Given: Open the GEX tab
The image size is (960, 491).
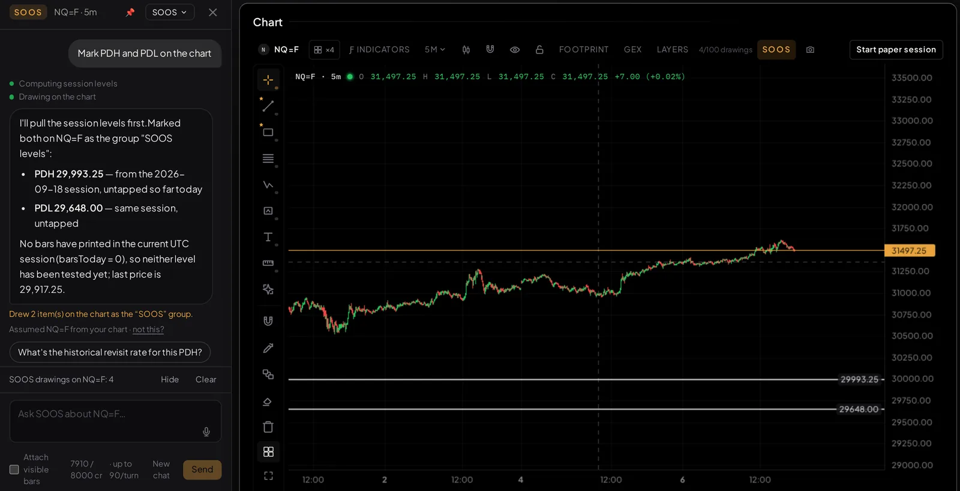Looking at the screenshot, I should pos(633,50).
